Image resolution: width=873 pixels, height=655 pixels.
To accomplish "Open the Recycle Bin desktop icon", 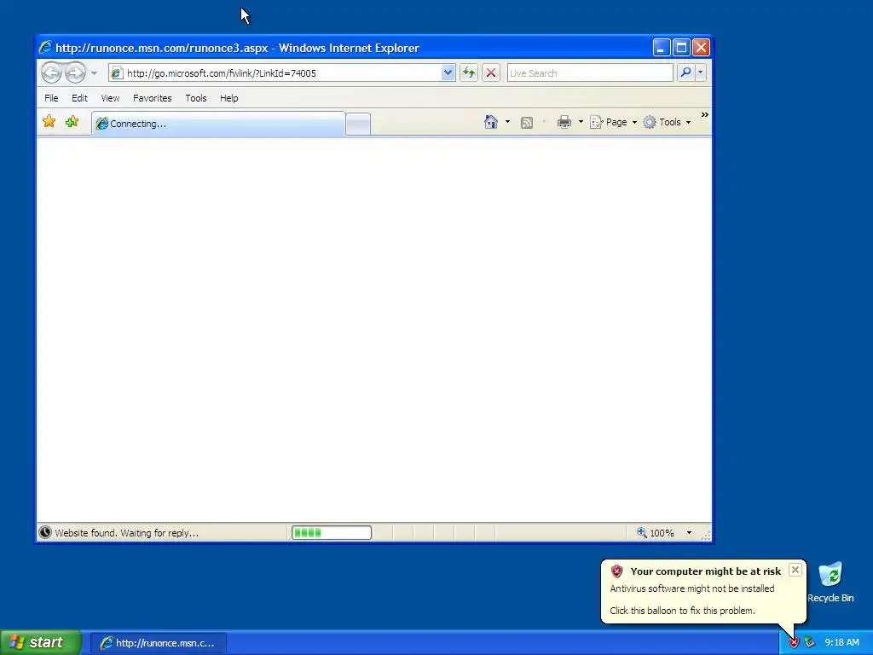I will tap(830, 583).
